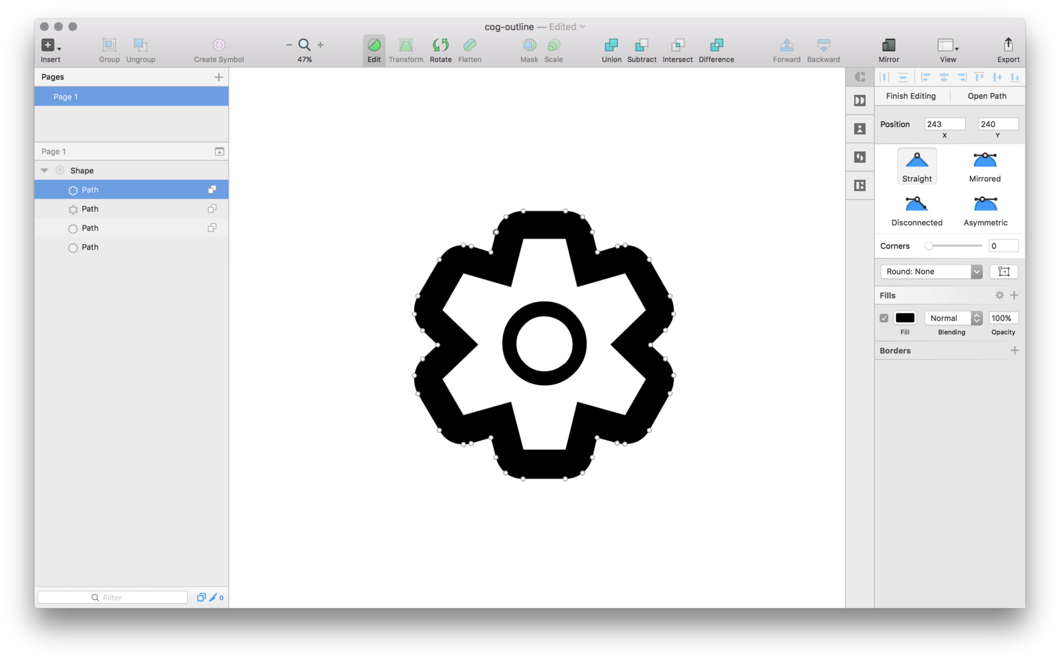This screenshot has height=660, width=1059.
Task: Collapse the Shape layer group triangle
Action: click(x=45, y=171)
